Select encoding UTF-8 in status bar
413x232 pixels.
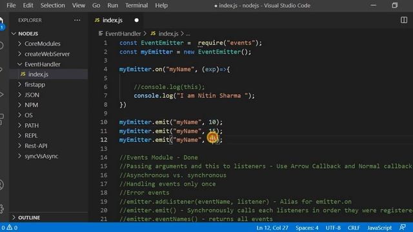pos(333,227)
